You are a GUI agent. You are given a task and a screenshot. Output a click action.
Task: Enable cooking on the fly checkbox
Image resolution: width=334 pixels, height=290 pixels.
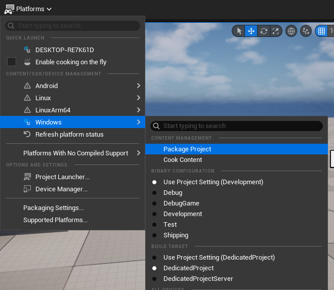pos(12,62)
